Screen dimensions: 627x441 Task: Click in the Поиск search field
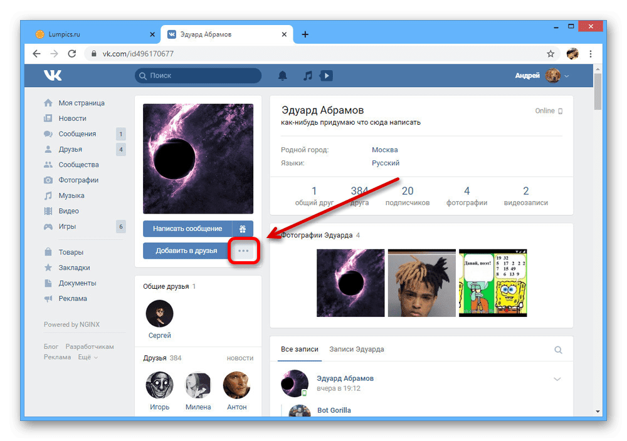(x=198, y=76)
